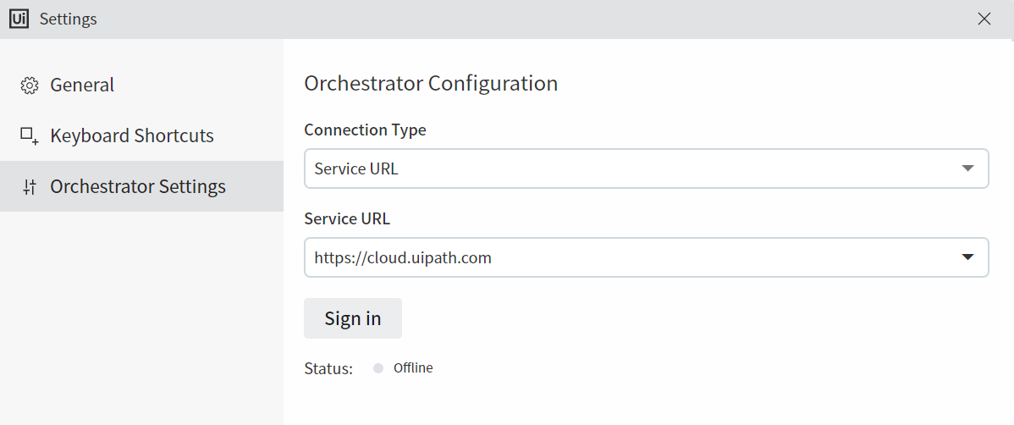Go to Keyboard Shortcuts section

coord(131,136)
